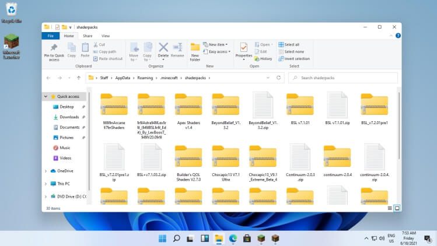Select the BSL v7.1.01.zip file

[x=337, y=108]
